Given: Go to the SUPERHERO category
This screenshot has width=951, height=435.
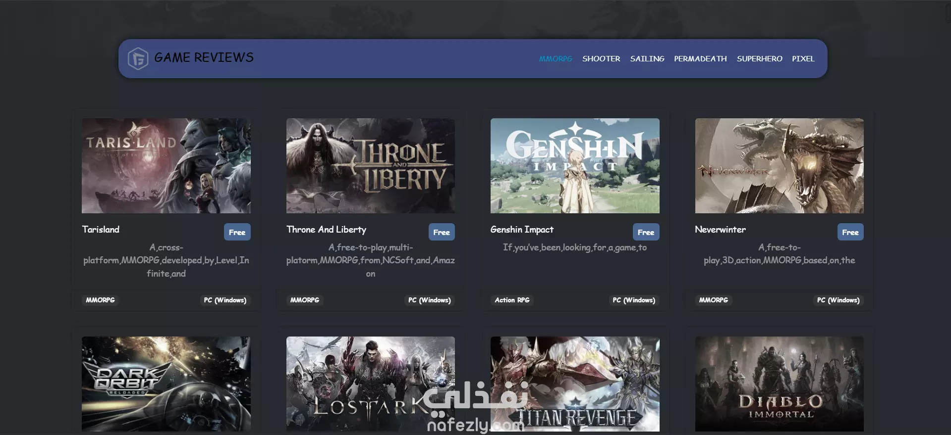Looking at the screenshot, I should [759, 59].
